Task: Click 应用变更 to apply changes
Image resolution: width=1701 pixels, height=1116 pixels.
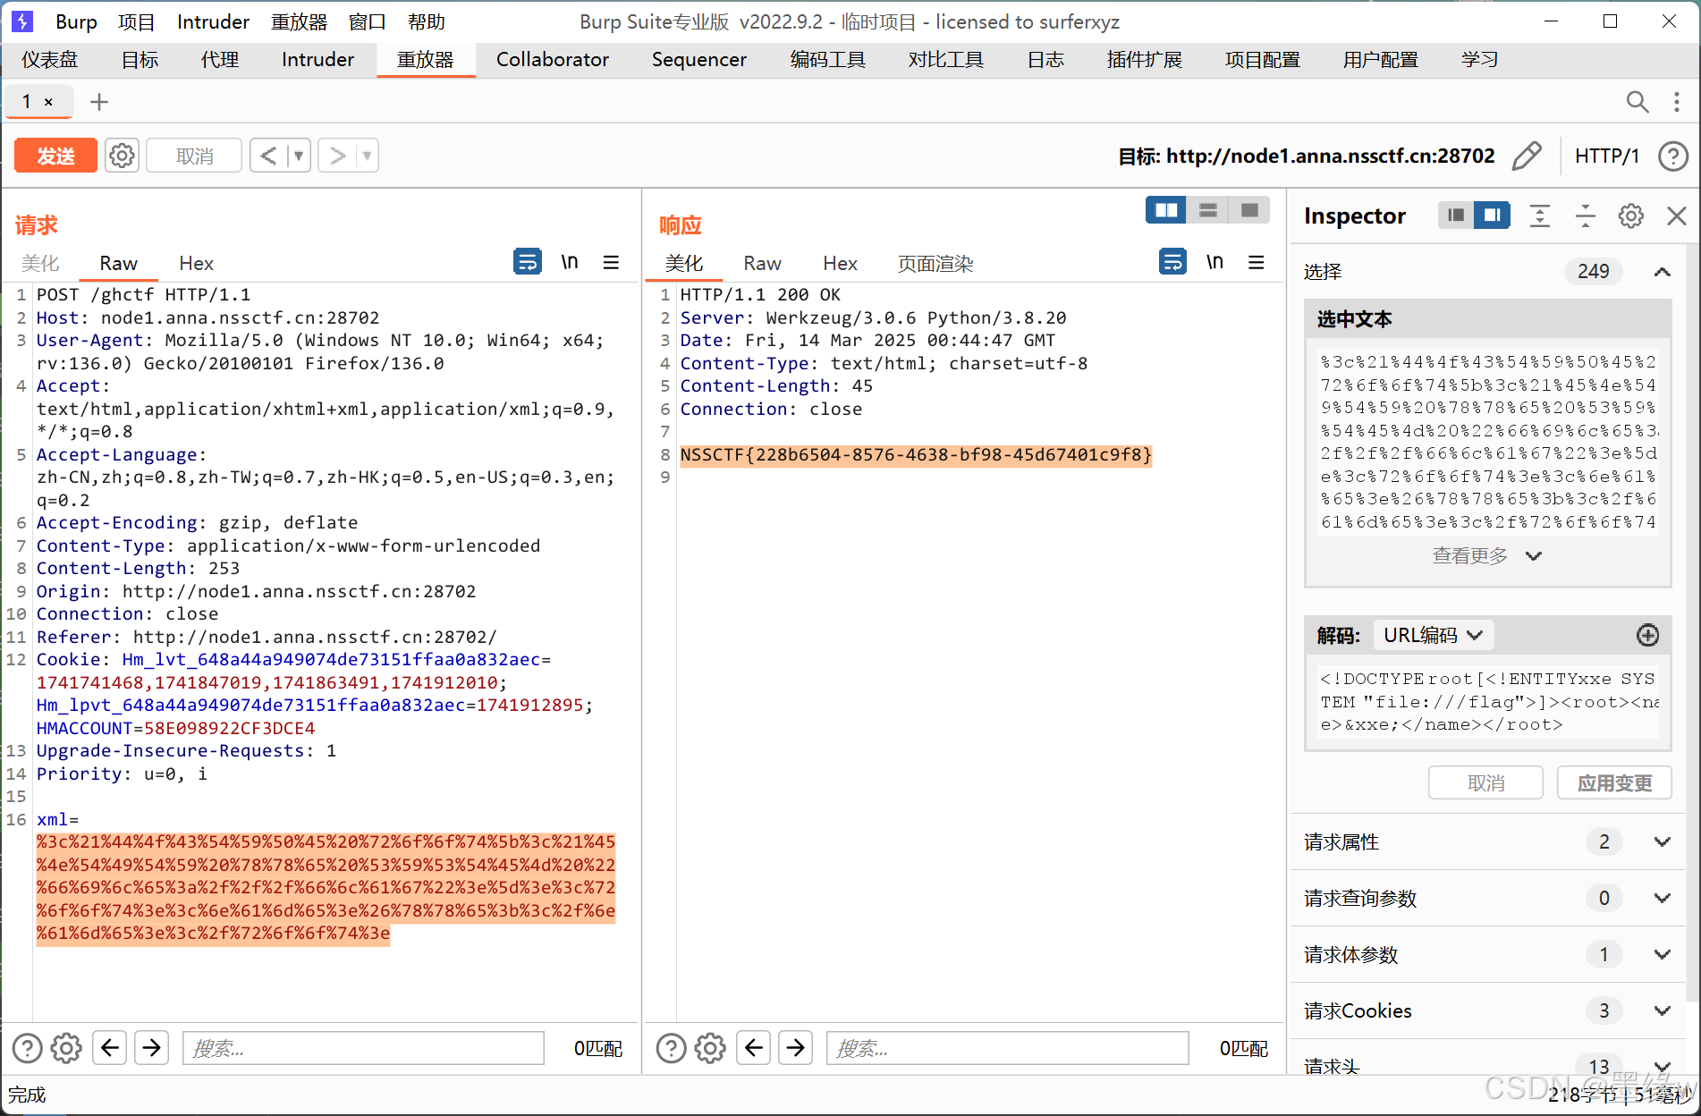Action: pyautogui.click(x=1614, y=783)
